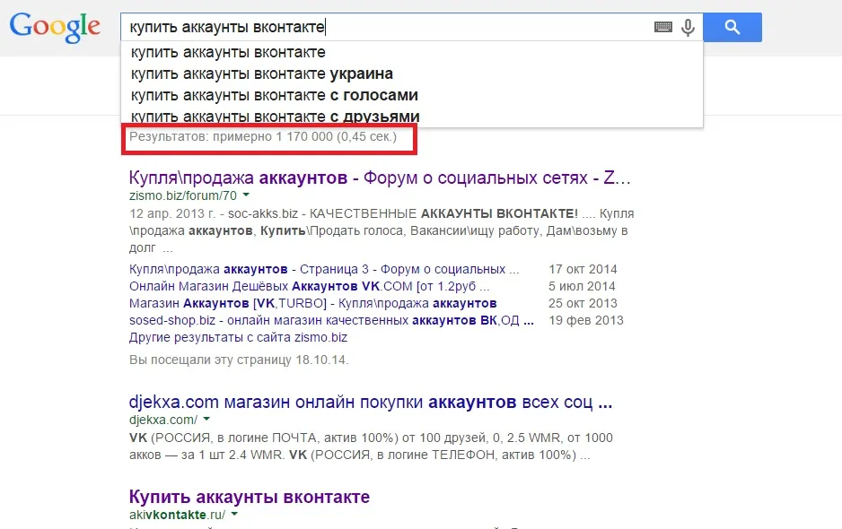The width and height of the screenshot is (842, 529).
Task: Open the on-screen keyboard icon
Action: [x=663, y=27]
